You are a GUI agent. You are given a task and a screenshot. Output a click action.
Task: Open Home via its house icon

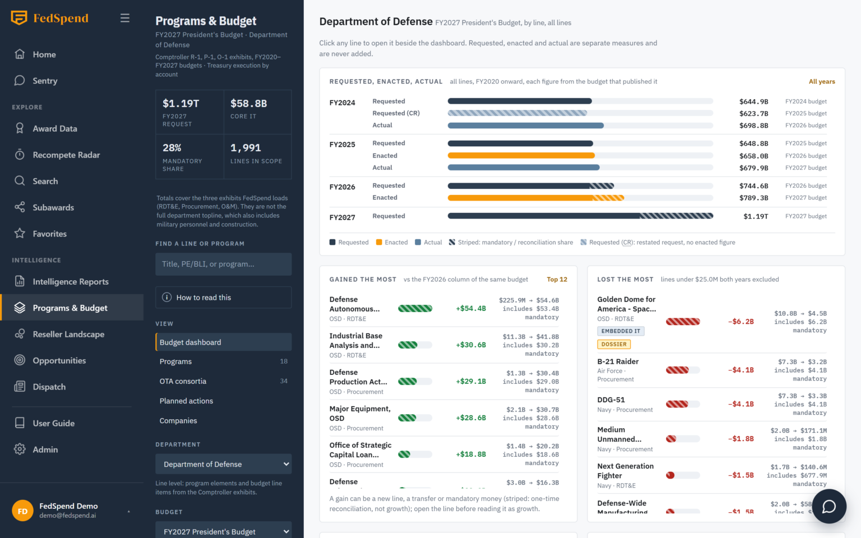[x=20, y=54]
